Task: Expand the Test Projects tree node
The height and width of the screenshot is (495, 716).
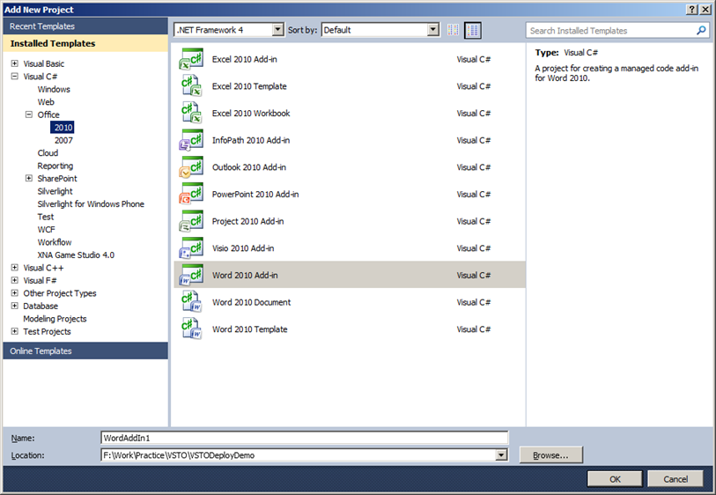Action: tap(15, 331)
